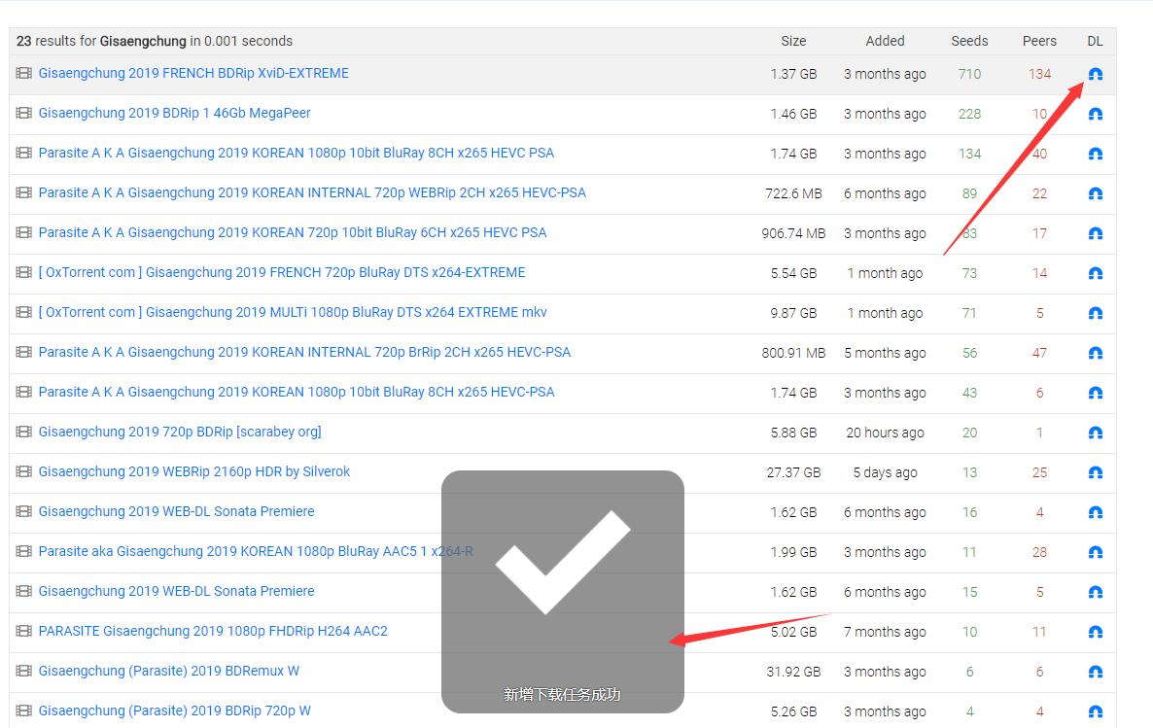Image resolution: width=1153 pixels, height=728 pixels.
Task: Click the '710' seeds value
Action: pyautogui.click(x=969, y=74)
